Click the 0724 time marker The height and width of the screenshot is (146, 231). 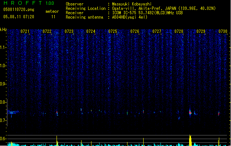[91, 31]
